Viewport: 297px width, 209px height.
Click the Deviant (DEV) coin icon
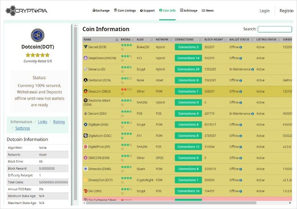point(86,114)
